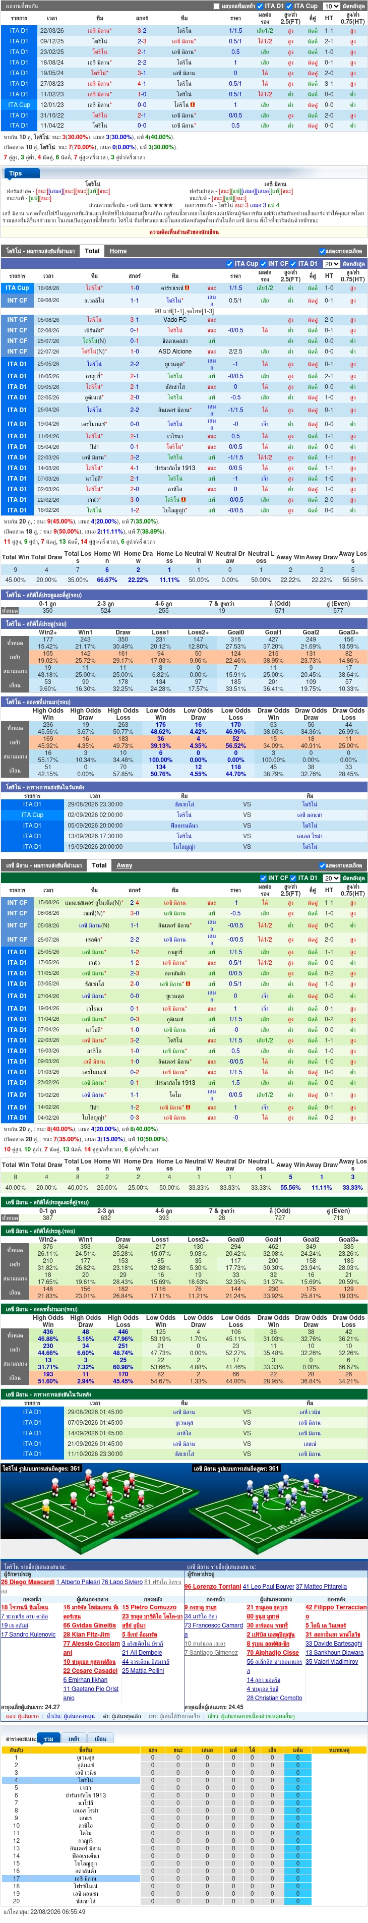Image resolution: width=368 pixels, height=1923 pixels.
Task: Open player link 28 Kian Fitz-Jim
Action: (87, 1634)
